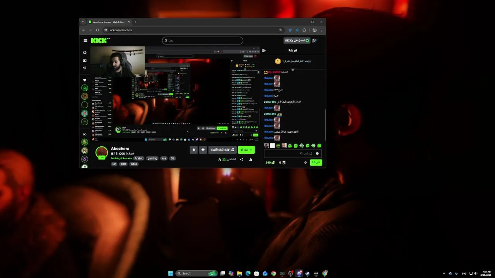Open chat settings gear icon
The image size is (495, 278).
click(x=305, y=163)
